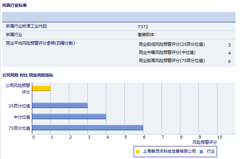Click the 公司风险预警评分 y-axis label

(x=18, y=88)
